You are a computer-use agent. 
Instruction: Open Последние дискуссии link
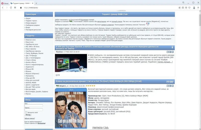point(33,30)
